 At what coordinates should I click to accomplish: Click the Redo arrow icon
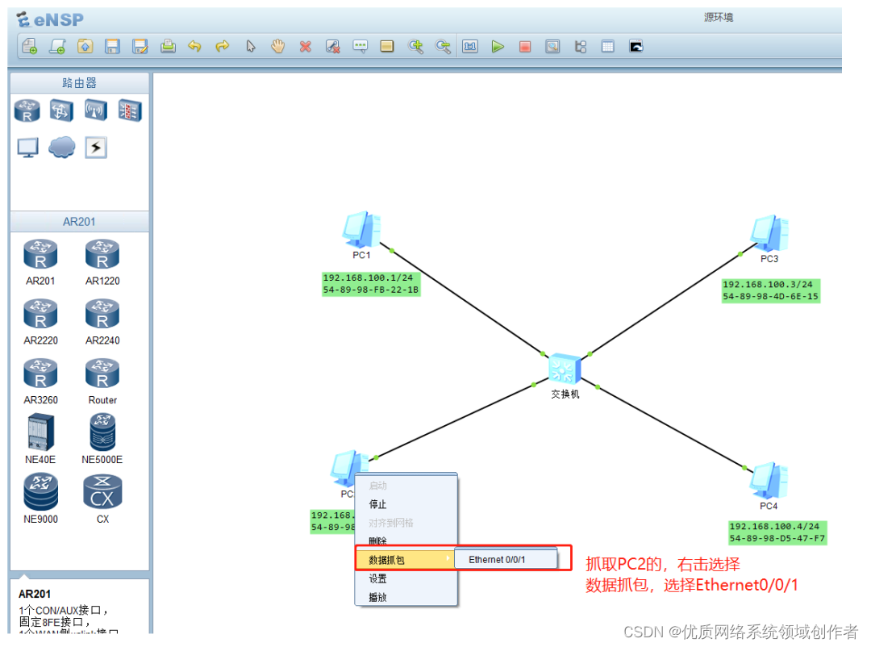pyautogui.click(x=223, y=46)
